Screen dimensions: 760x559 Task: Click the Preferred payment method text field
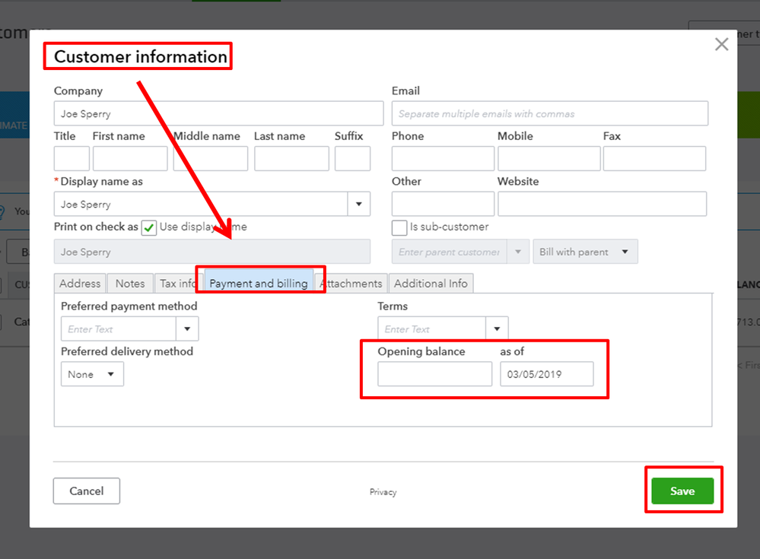118,329
